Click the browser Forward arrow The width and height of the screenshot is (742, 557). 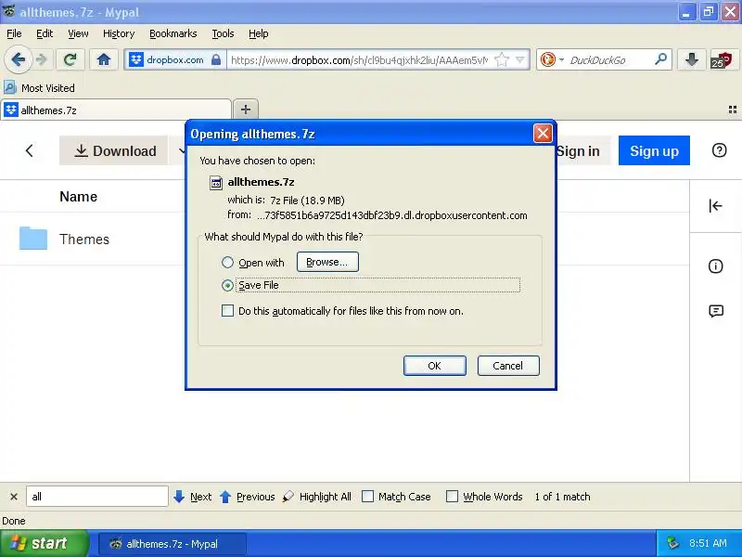click(42, 59)
